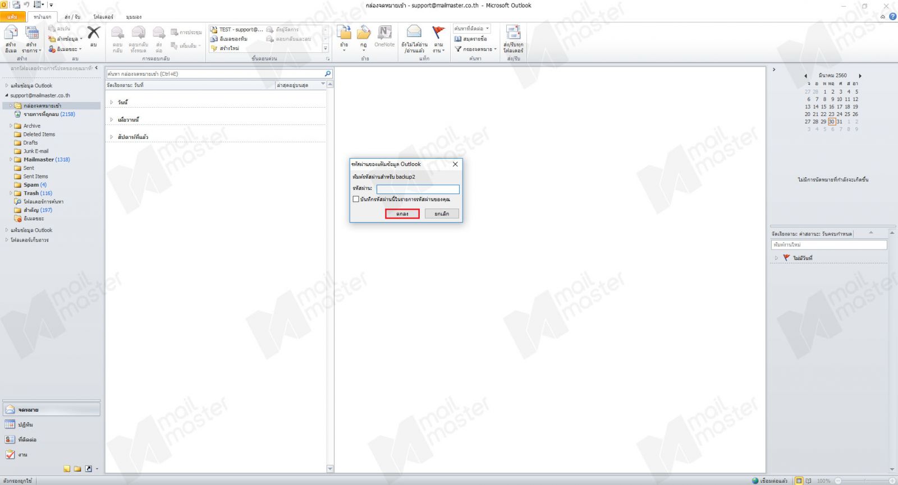Select the Inbox (กล่องจดหมายเข้า) folder
This screenshot has height=485, width=898.
point(52,105)
